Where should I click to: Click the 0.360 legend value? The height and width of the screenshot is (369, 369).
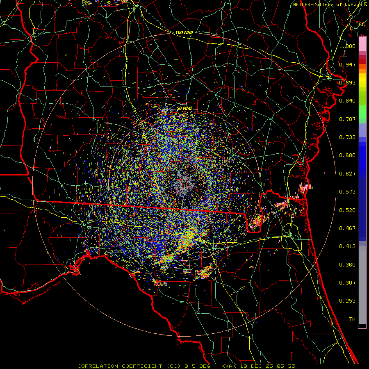pyautogui.click(x=347, y=265)
